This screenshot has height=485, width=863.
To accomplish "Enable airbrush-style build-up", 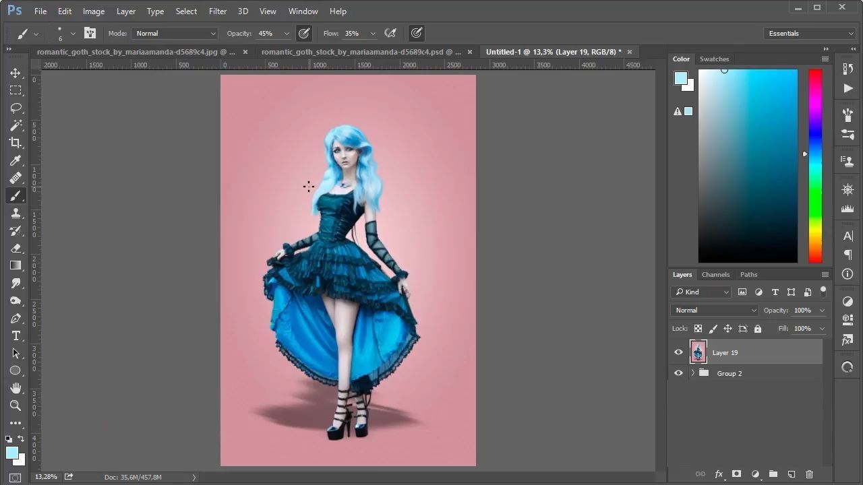I will (x=390, y=33).
